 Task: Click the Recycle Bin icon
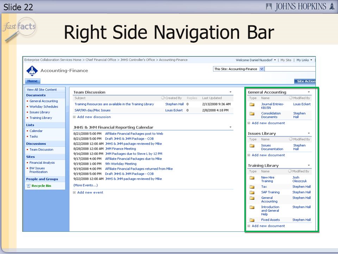click(x=28, y=186)
